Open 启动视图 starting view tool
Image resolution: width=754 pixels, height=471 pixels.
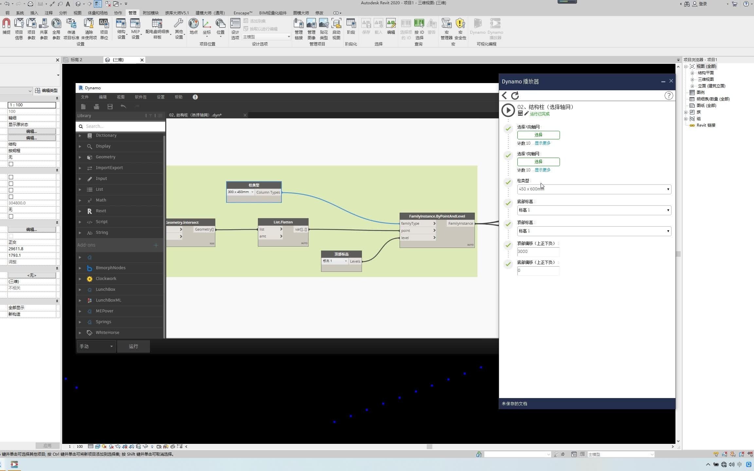[336, 29]
